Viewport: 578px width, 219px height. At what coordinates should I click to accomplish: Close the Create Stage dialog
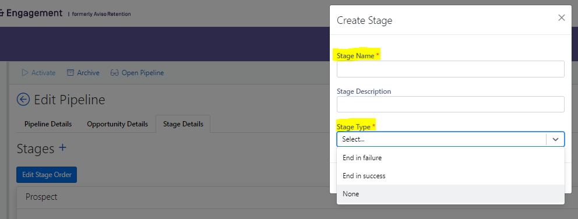(x=562, y=17)
